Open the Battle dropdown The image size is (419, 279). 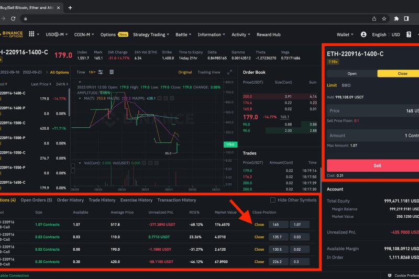click(x=183, y=35)
